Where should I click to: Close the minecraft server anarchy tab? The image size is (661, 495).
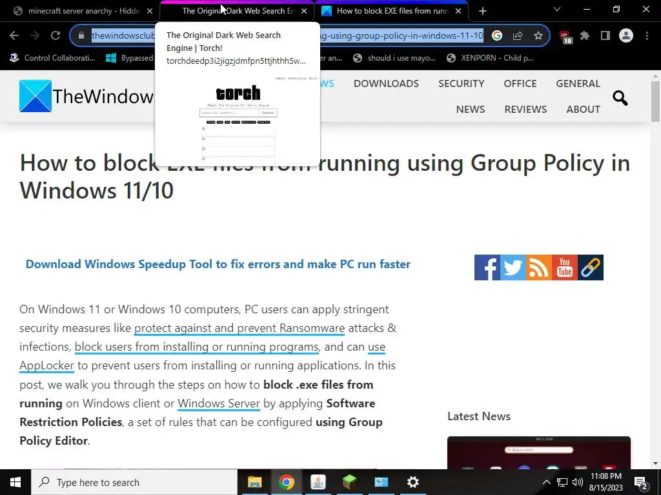tap(150, 11)
